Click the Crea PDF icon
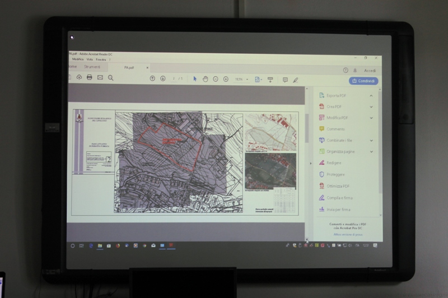 click(x=321, y=106)
